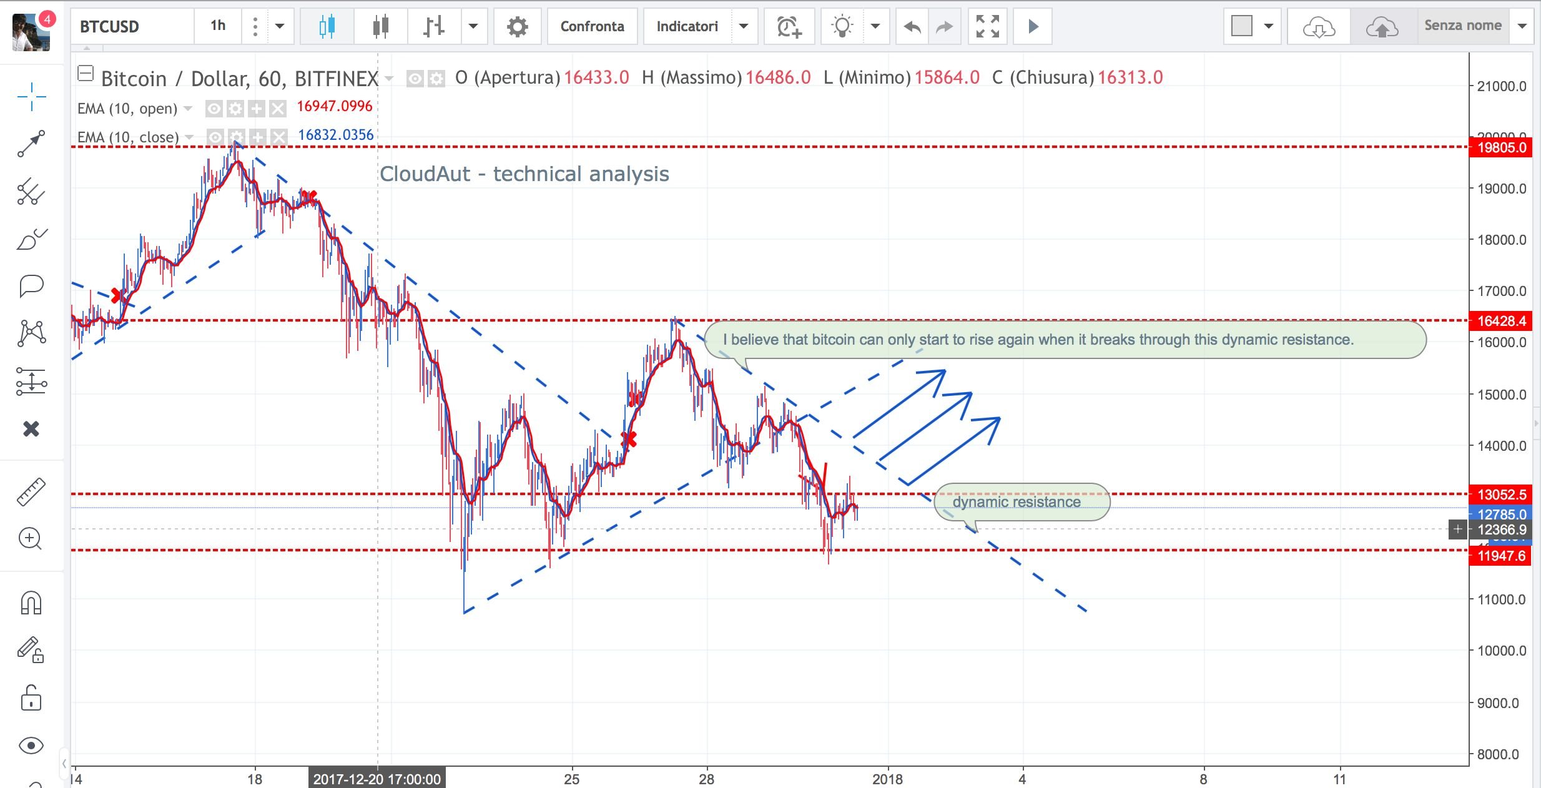Open the Indicatori indicators dialog
The image size is (1541, 788).
tap(687, 26)
